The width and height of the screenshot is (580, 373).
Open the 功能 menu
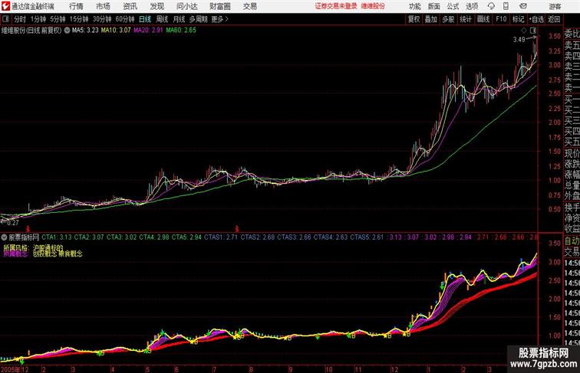(x=415, y=6)
